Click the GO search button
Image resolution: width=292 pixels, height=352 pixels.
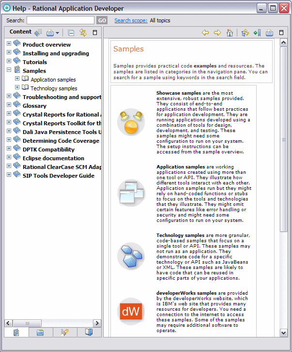pos(102,20)
